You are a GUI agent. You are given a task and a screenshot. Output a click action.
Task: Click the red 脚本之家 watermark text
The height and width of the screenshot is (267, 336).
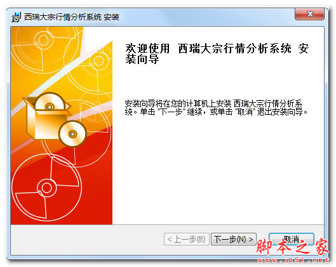(292, 247)
